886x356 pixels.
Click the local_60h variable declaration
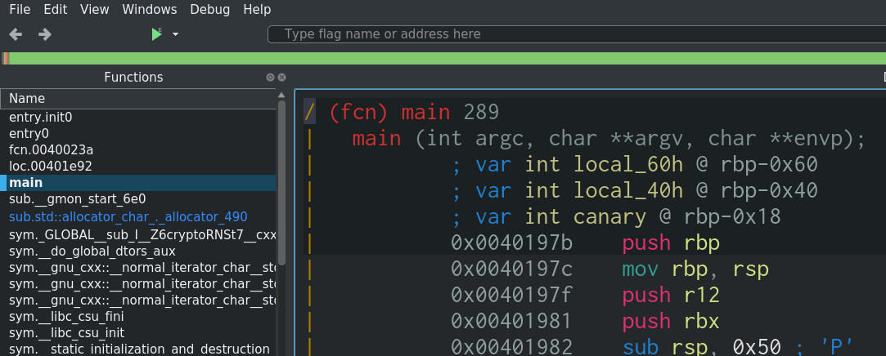635,165
